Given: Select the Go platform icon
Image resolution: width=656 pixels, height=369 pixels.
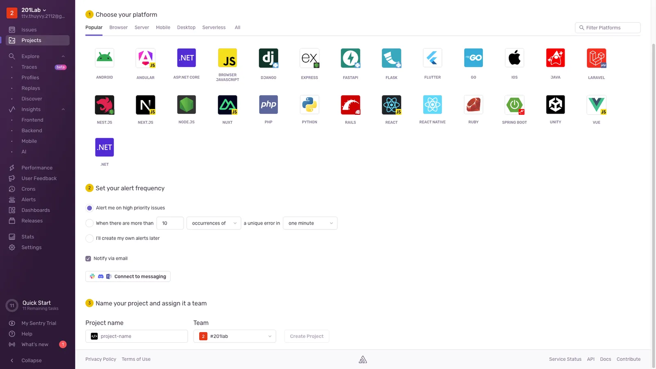Looking at the screenshot, I should coord(474,58).
